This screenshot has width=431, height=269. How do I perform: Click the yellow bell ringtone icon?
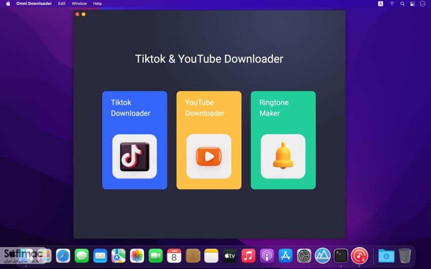[x=283, y=156]
